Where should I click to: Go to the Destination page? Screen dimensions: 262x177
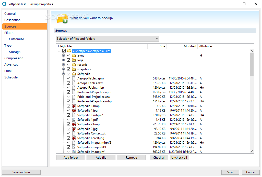[25, 20]
